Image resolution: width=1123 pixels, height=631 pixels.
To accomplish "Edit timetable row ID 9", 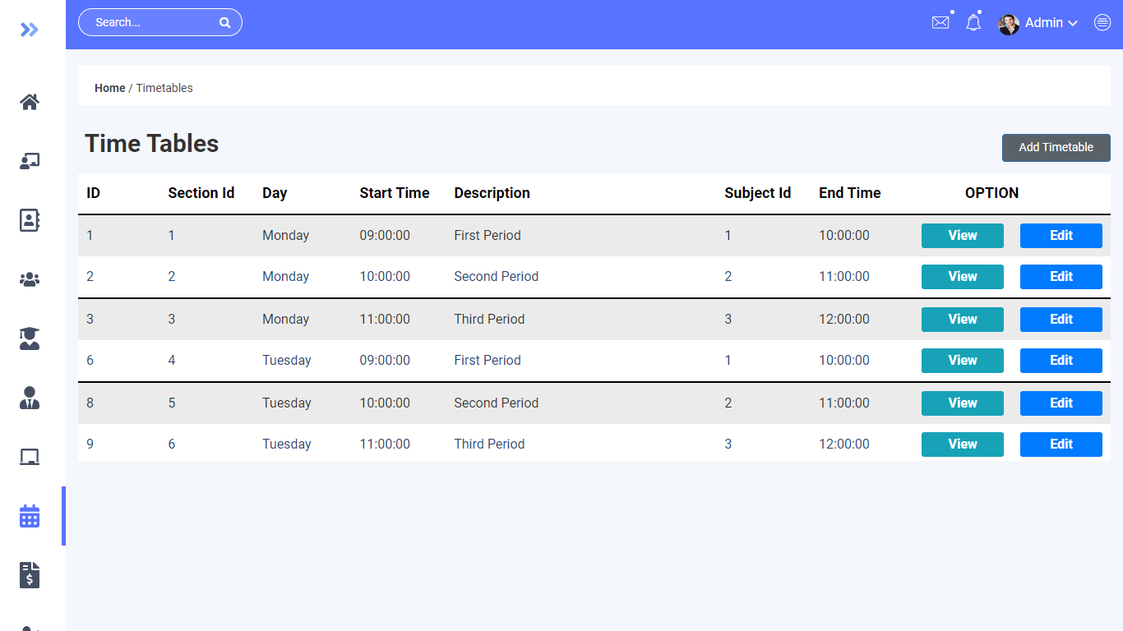I will click(x=1061, y=444).
